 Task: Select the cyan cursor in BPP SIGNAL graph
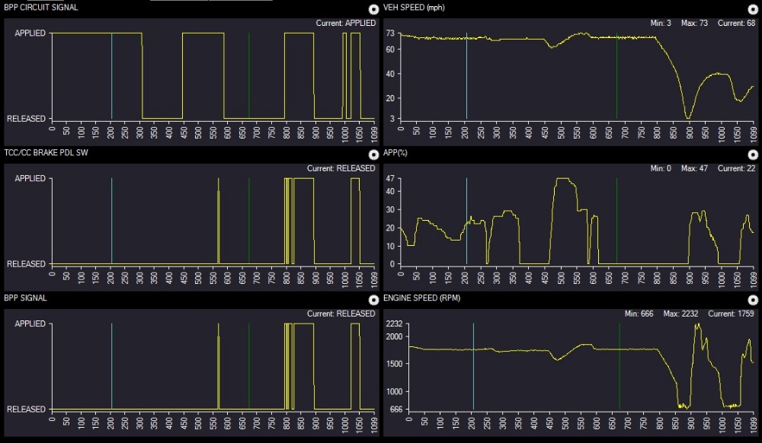pos(111,367)
